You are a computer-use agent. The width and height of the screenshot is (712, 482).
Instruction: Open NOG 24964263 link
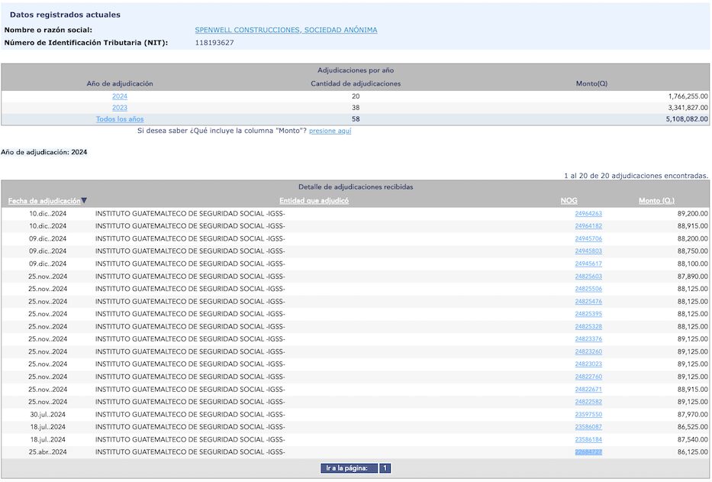pyautogui.click(x=588, y=214)
